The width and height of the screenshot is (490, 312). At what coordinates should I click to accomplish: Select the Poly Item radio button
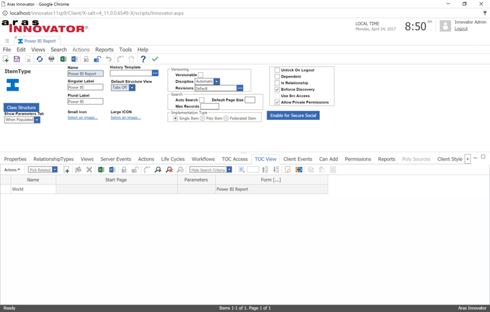202,118
